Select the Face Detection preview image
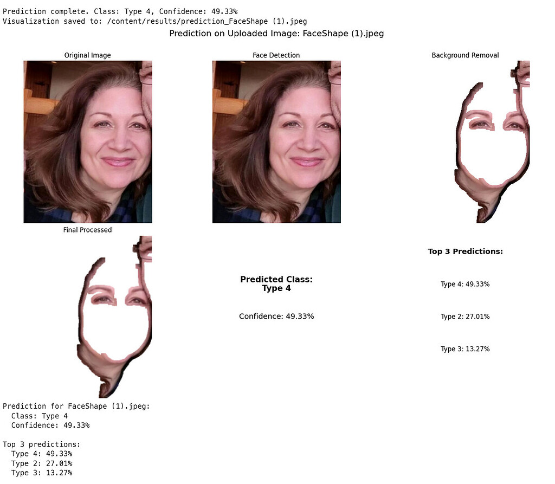The width and height of the screenshot is (555, 484). click(276, 141)
